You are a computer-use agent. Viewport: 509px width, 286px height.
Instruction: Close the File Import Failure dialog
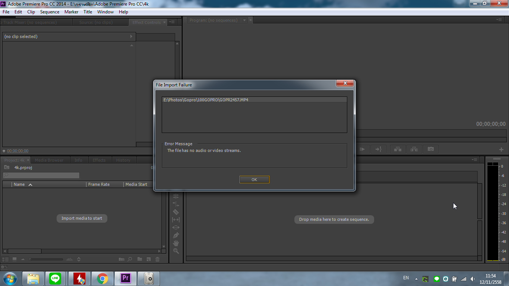[x=345, y=83]
